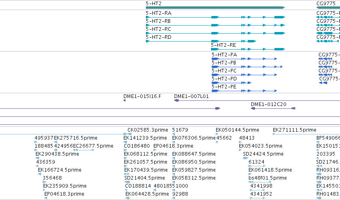
Task: Select the CK02585.3prime EST
Action: pos(129,134)
